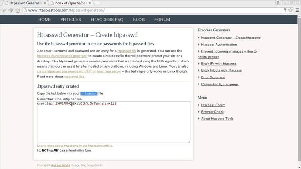Viewport: 301px width, 169px height.
Task: Open sidebar Htpasswd Generator – Create htpasswd
Action: click(x=230, y=38)
